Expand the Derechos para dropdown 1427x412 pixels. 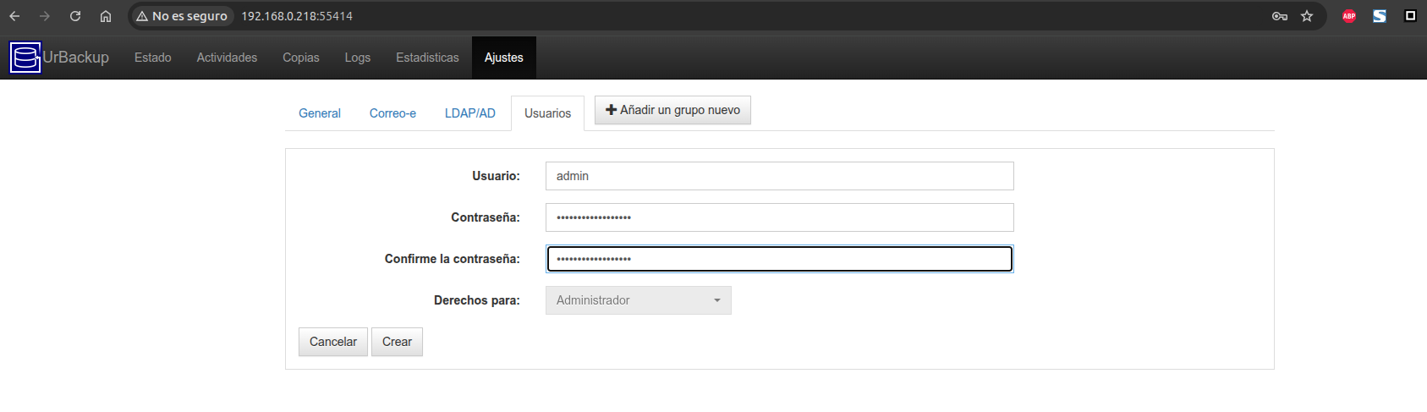click(x=638, y=300)
